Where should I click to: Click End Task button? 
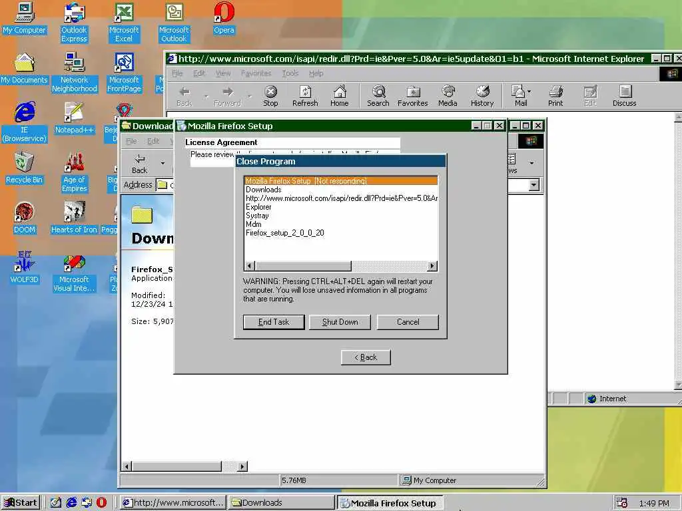274,322
